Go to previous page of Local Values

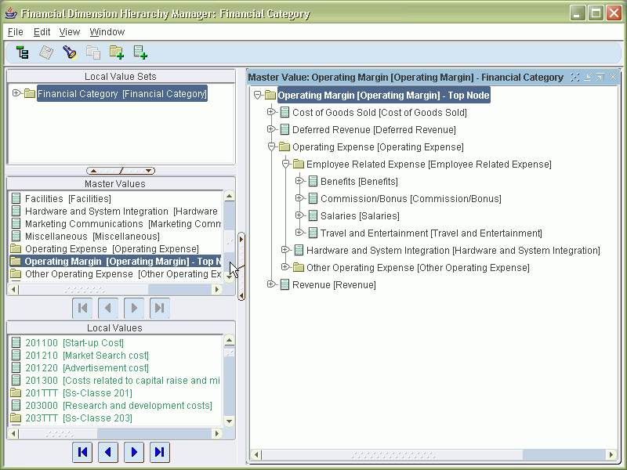pos(108,452)
